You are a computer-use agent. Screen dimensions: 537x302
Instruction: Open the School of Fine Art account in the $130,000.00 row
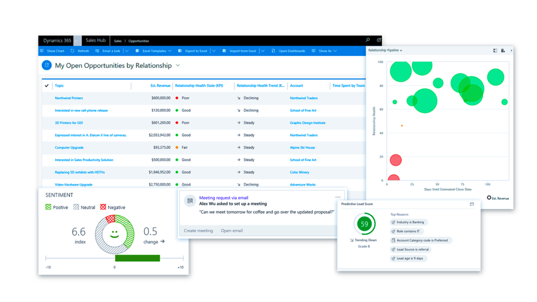coord(303,111)
